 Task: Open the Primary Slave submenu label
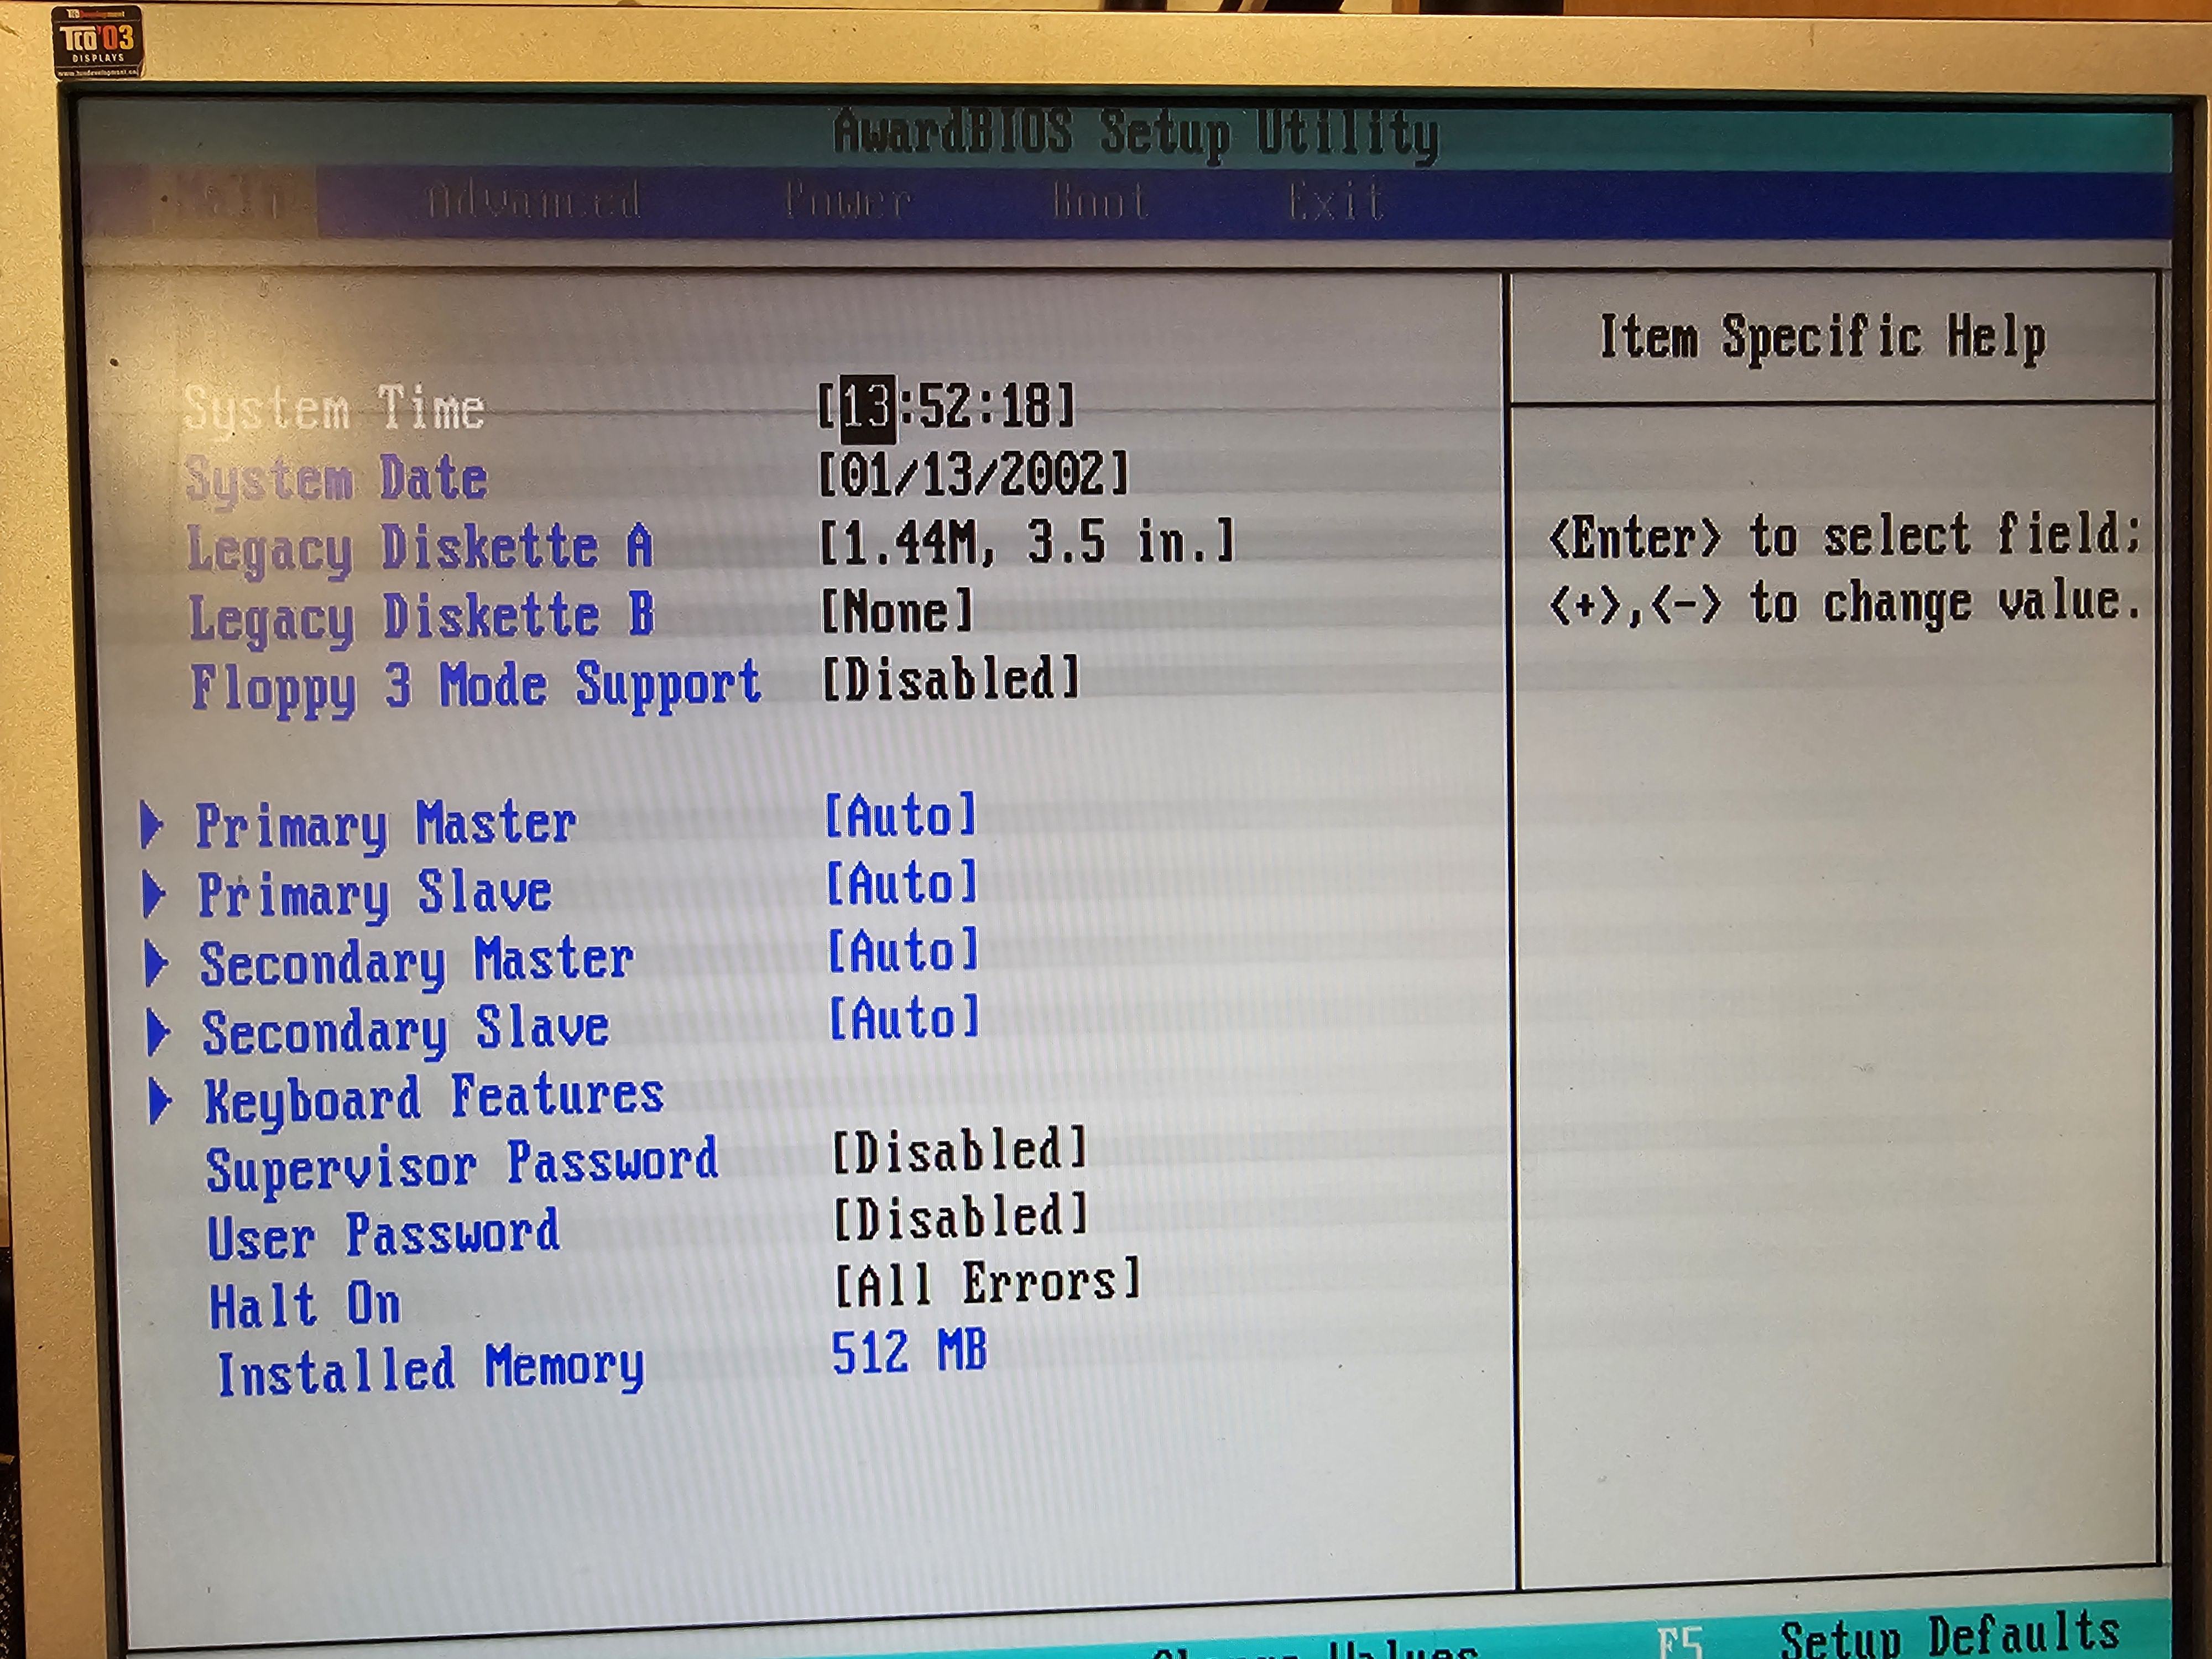(x=374, y=893)
